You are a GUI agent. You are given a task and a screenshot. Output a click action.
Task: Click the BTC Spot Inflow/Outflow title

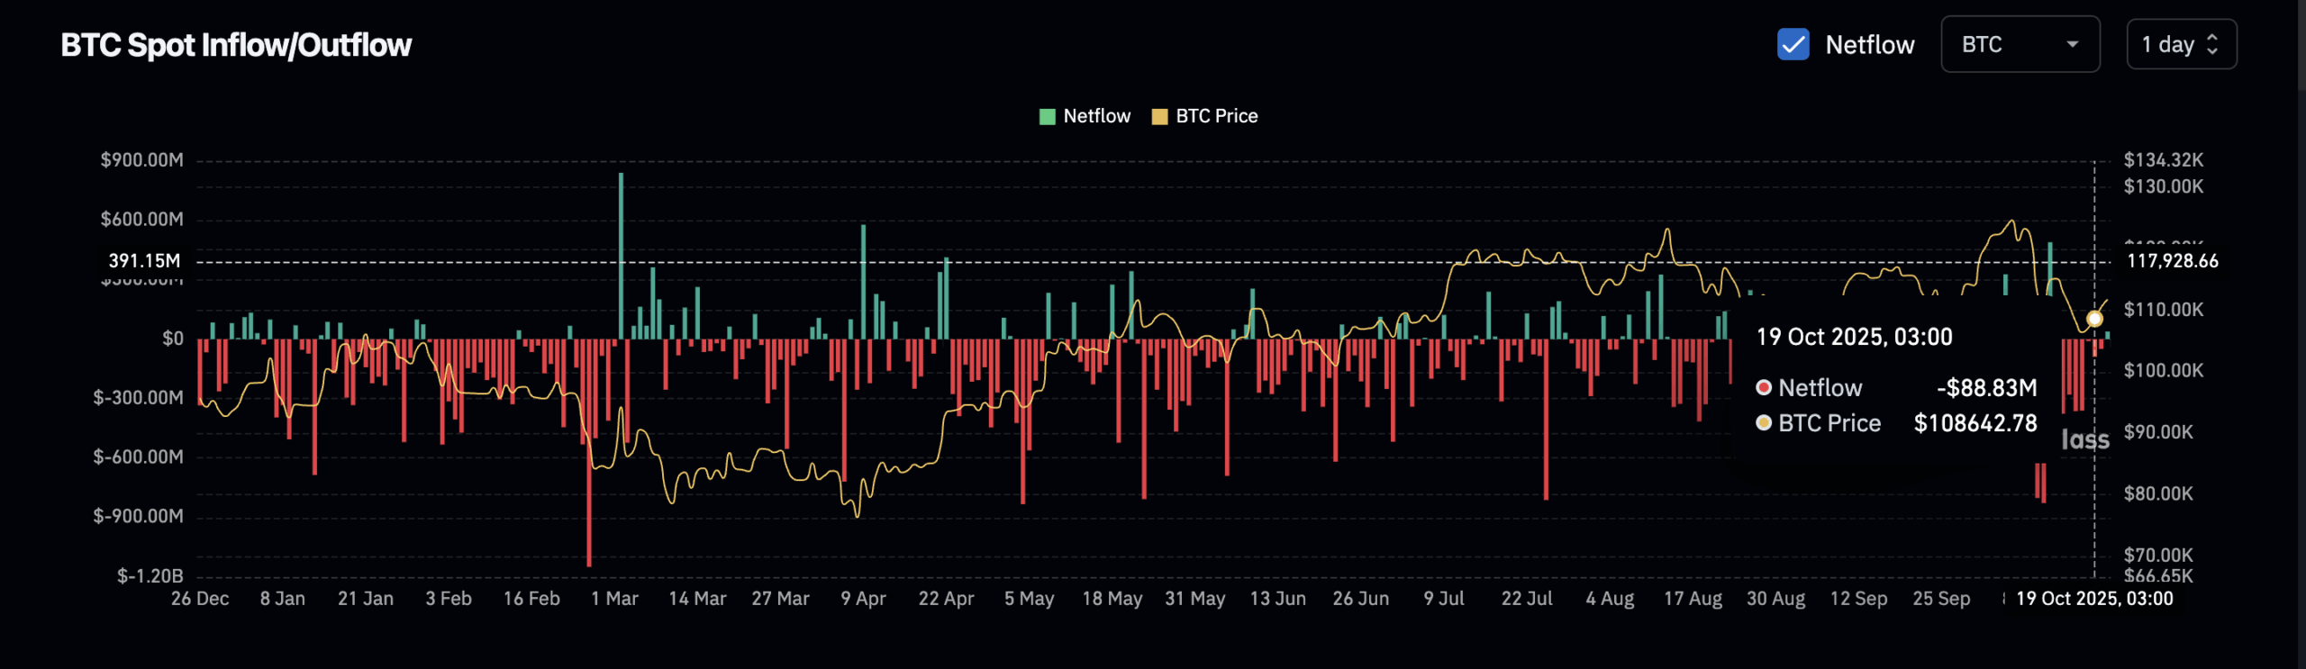click(x=236, y=45)
